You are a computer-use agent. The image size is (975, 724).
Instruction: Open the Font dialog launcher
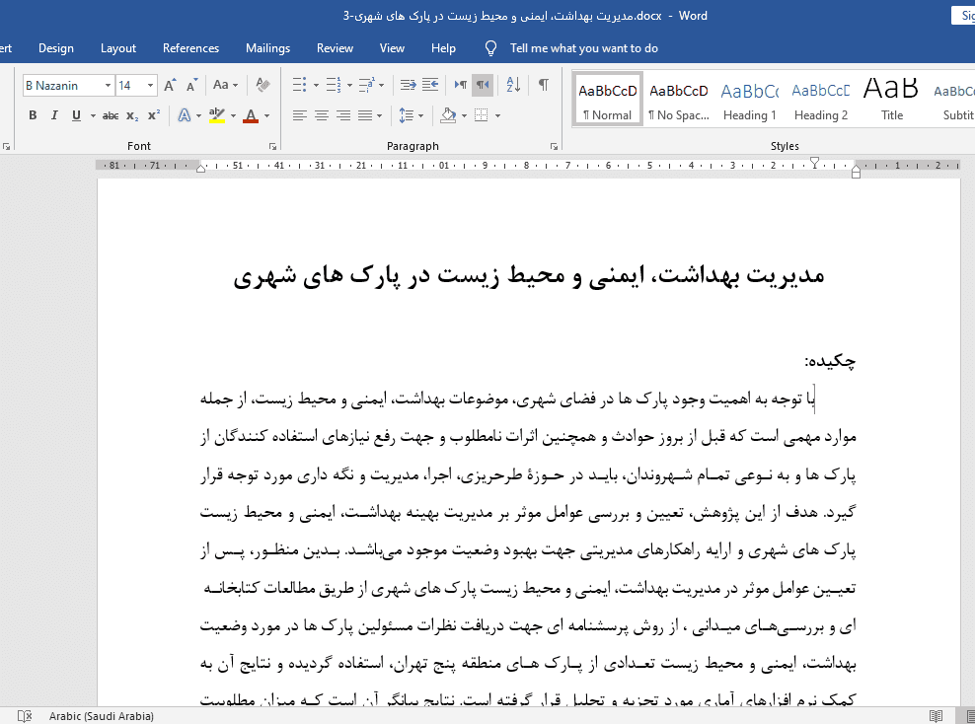(x=272, y=147)
